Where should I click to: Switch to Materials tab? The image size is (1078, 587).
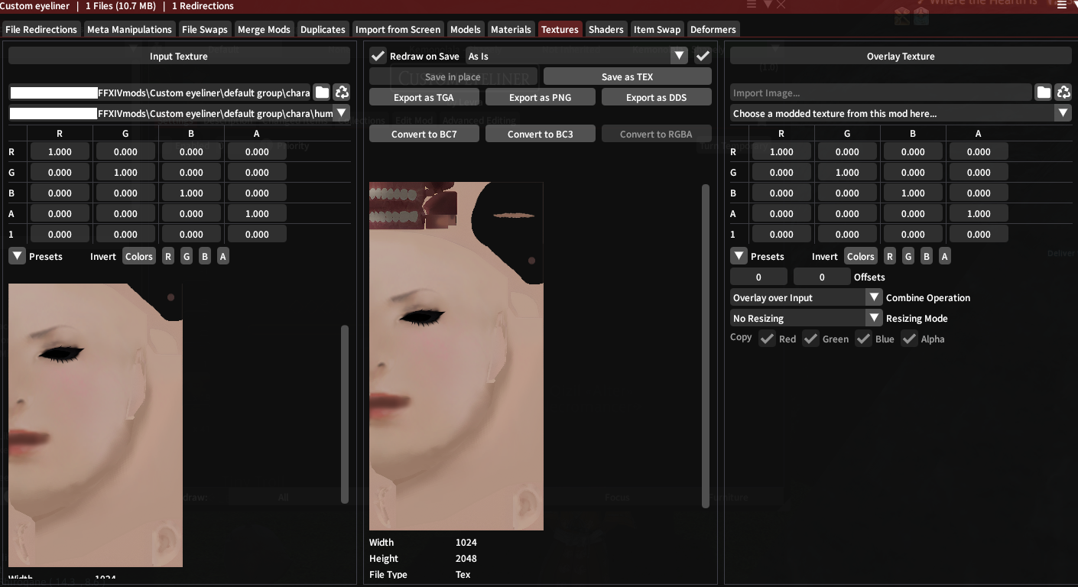pos(511,29)
